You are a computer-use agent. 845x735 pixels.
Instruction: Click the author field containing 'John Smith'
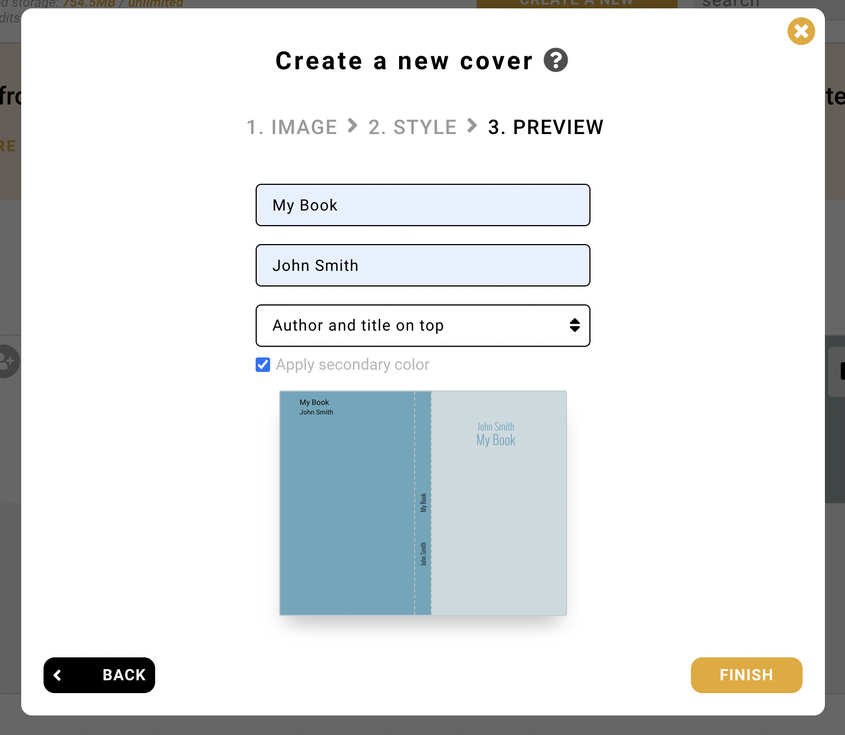coord(422,265)
